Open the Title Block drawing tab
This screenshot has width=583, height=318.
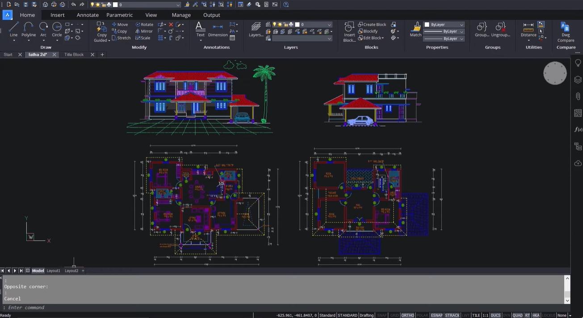pos(74,54)
